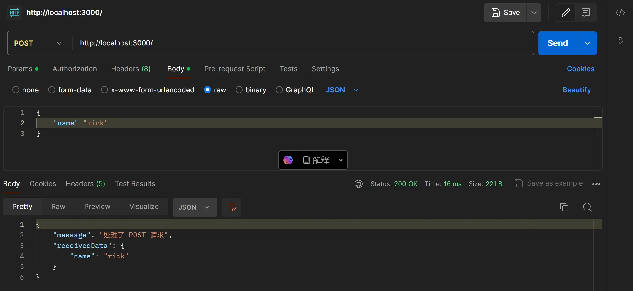633x291 pixels.
Task: Toggle line wrap icon in response
Action: [231, 207]
